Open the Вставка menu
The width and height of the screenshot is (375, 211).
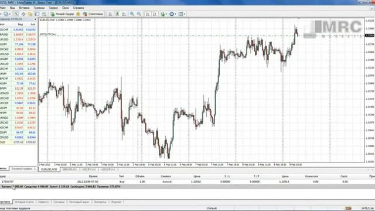click(24, 8)
